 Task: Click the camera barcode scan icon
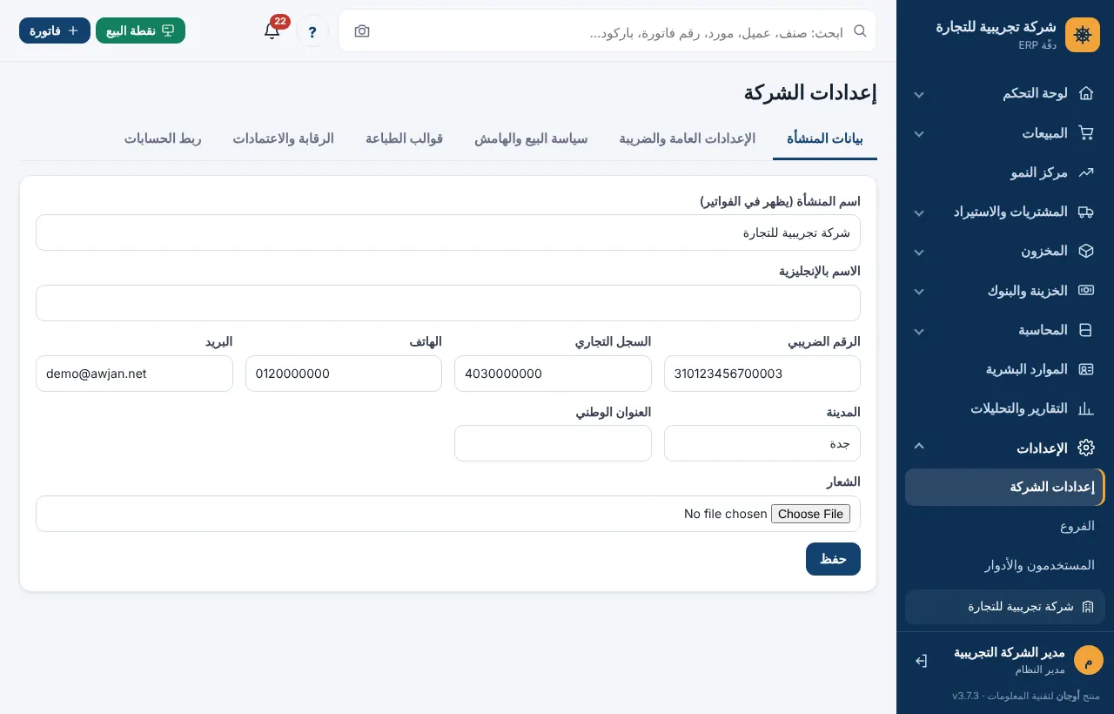(362, 31)
